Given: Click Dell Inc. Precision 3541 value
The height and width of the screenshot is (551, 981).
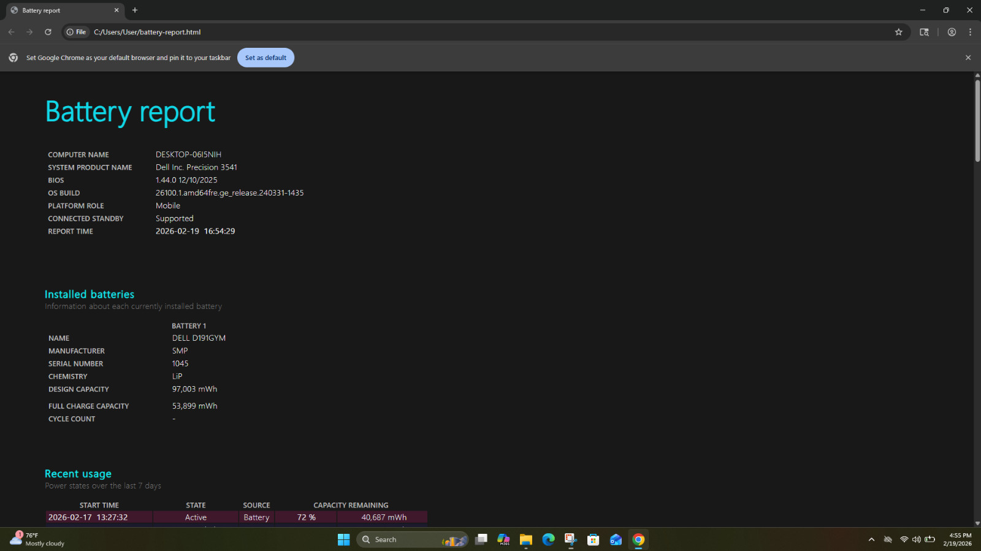Looking at the screenshot, I should [196, 167].
